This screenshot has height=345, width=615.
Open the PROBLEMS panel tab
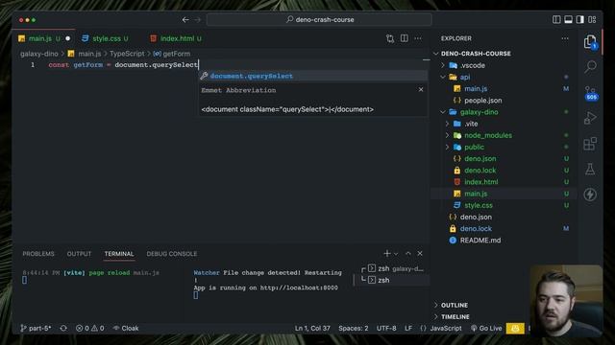coord(38,253)
